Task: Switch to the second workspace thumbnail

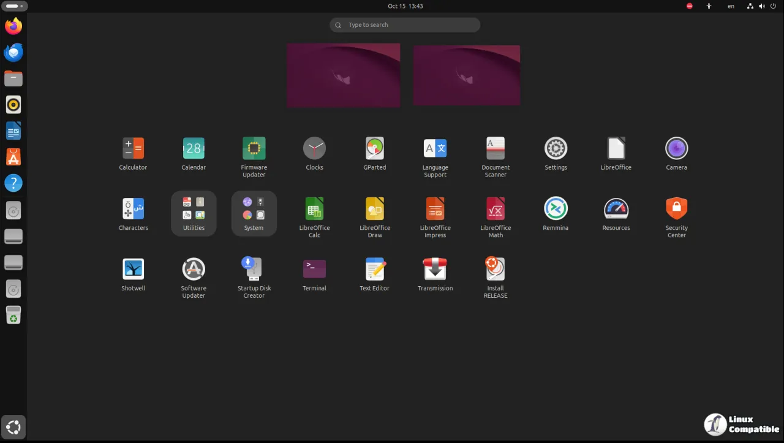Action: tap(467, 75)
